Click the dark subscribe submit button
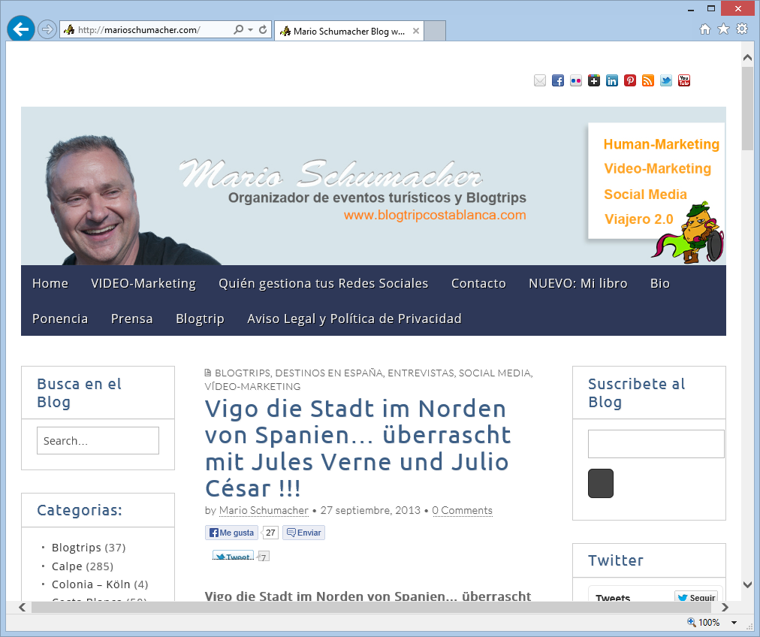This screenshot has height=637, width=760. pyautogui.click(x=601, y=483)
